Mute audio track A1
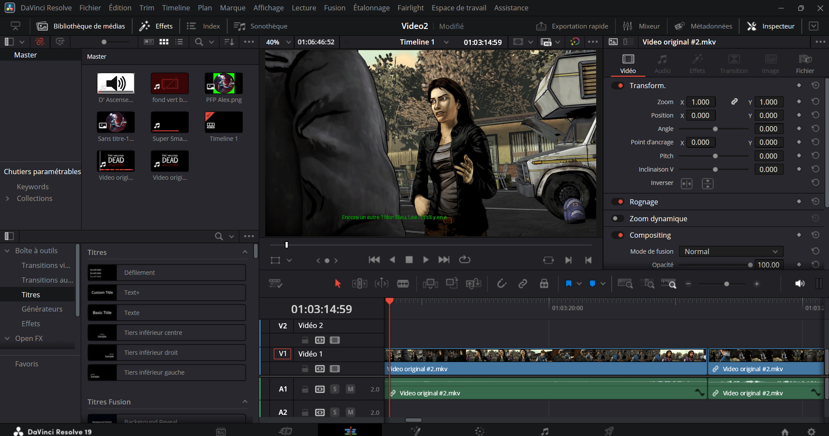 (x=350, y=389)
